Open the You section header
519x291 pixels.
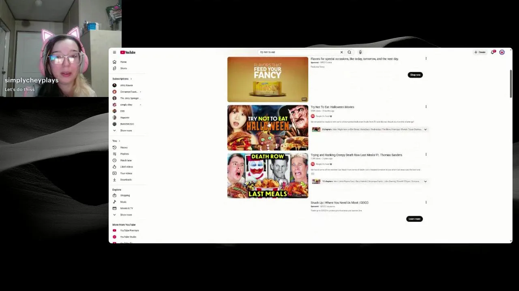(116, 141)
